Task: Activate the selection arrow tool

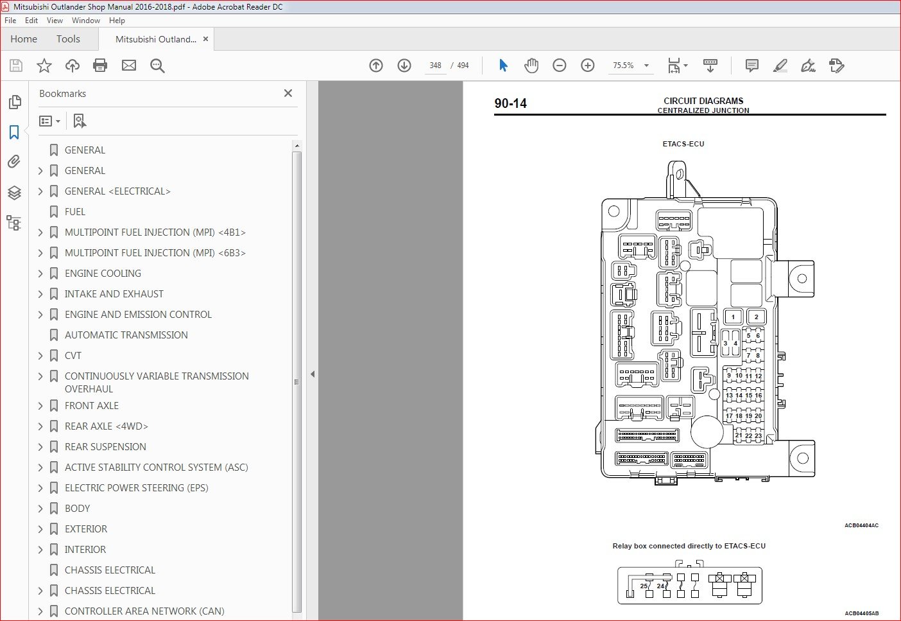Action: pos(503,66)
